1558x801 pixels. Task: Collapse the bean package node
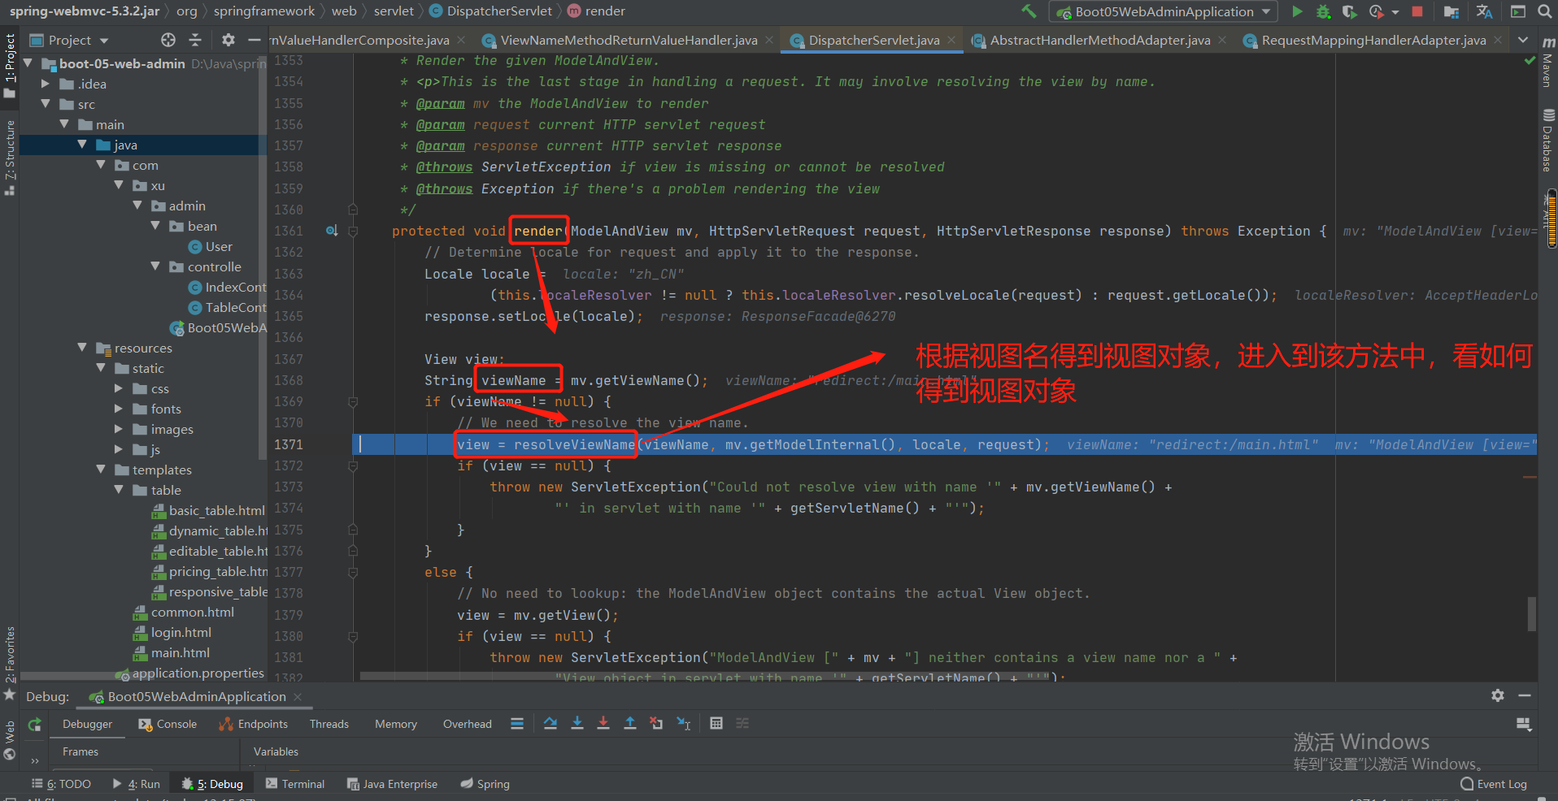tap(155, 226)
